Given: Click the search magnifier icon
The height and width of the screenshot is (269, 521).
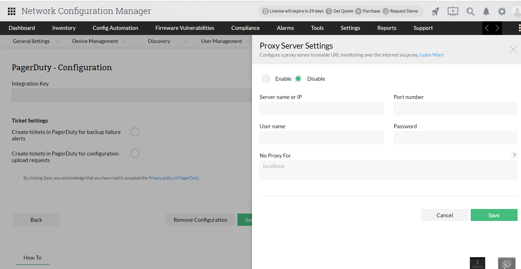Looking at the screenshot, I should [x=470, y=11].
